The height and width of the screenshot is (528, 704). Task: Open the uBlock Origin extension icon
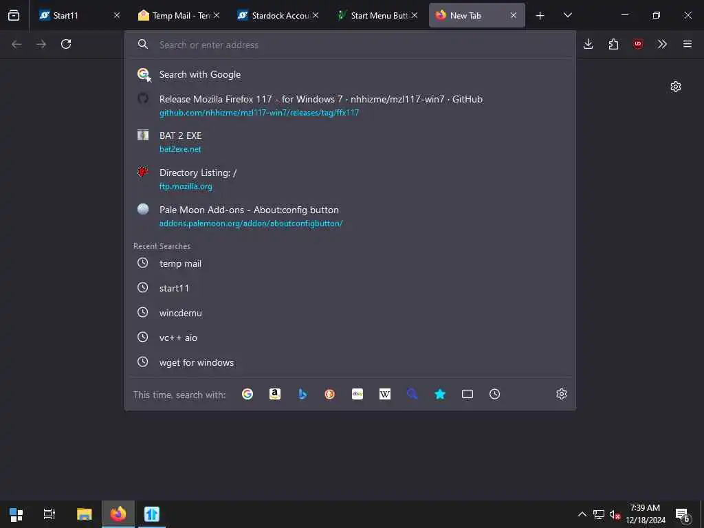[638, 44]
